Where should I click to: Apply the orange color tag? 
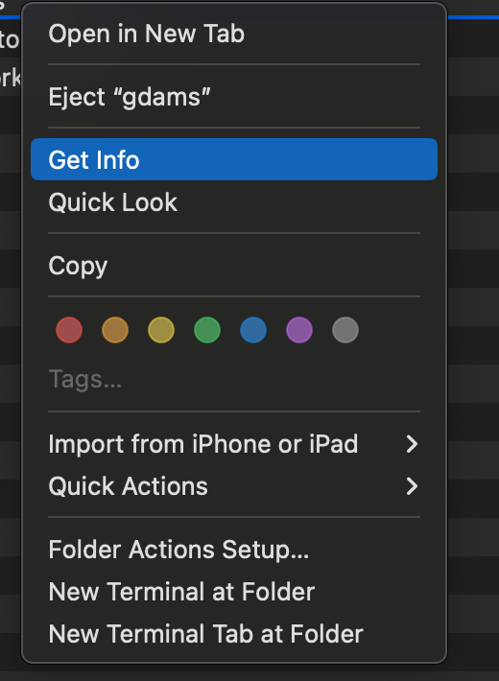(x=115, y=330)
